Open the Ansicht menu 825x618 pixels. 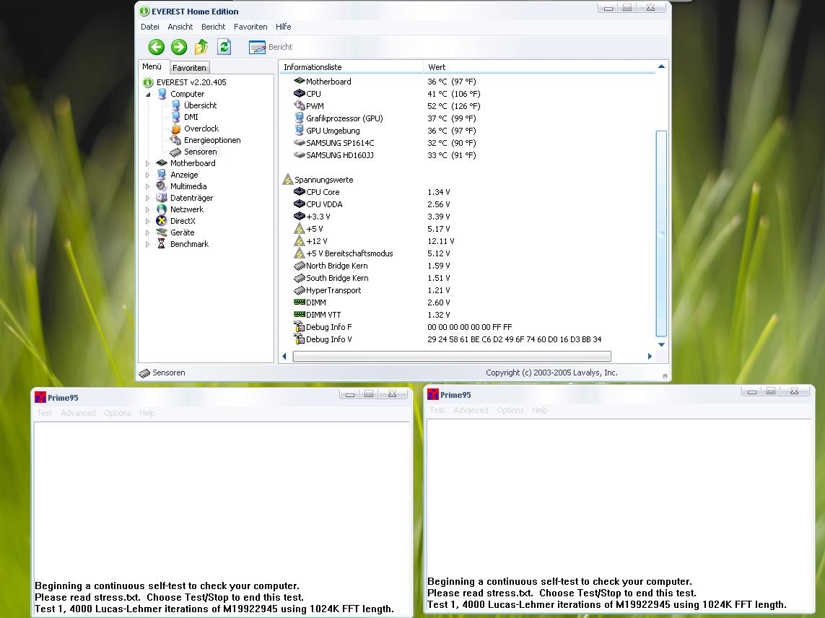tap(180, 27)
